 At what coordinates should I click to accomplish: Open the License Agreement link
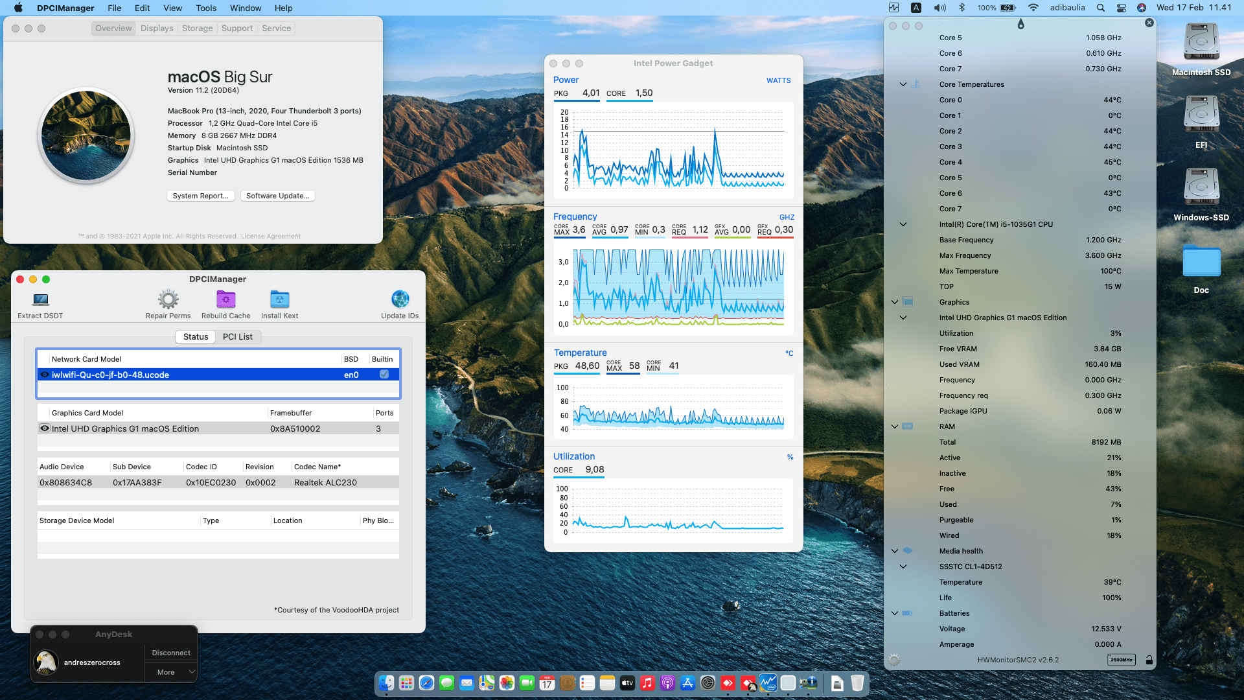click(271, 236)
